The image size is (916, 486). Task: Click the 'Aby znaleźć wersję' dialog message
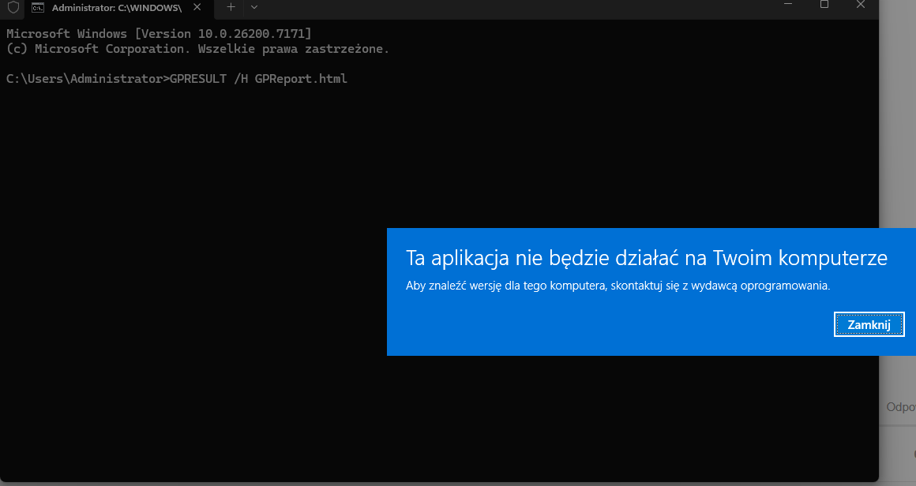pyautogui.click(x=618, y=286)
